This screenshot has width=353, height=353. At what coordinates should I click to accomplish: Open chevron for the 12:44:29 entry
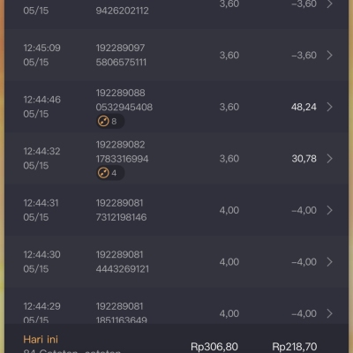click(329, 313)
